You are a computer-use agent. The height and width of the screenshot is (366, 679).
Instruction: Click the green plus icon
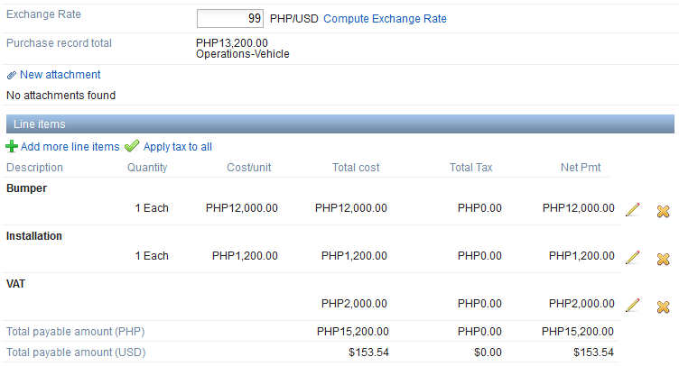(x=12, y=146)
